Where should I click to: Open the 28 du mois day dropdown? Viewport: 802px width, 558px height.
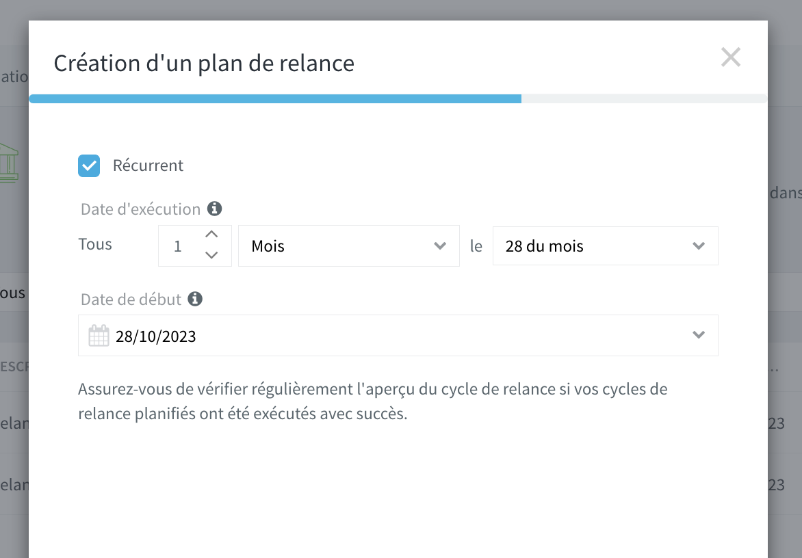click(605, 245)
